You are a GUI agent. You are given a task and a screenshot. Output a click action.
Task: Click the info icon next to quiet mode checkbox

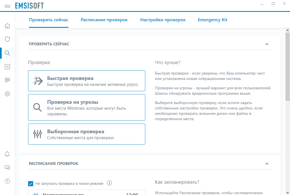(x=110, y=183)
